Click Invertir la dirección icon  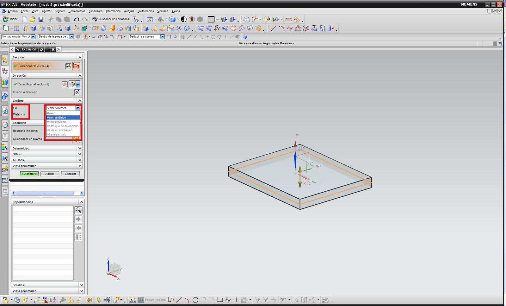pos(77,92)
